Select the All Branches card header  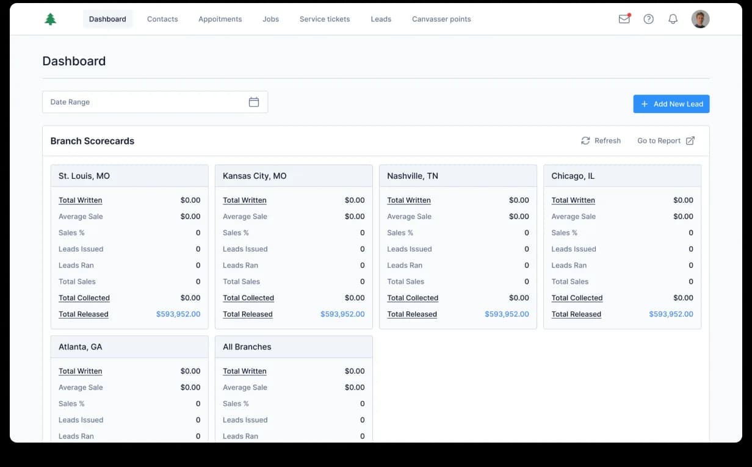point(294,347)
